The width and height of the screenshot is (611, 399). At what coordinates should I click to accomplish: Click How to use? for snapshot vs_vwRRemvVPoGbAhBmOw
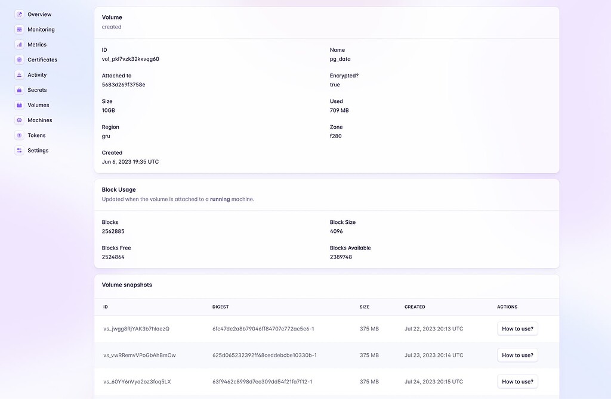click(517, 354)
